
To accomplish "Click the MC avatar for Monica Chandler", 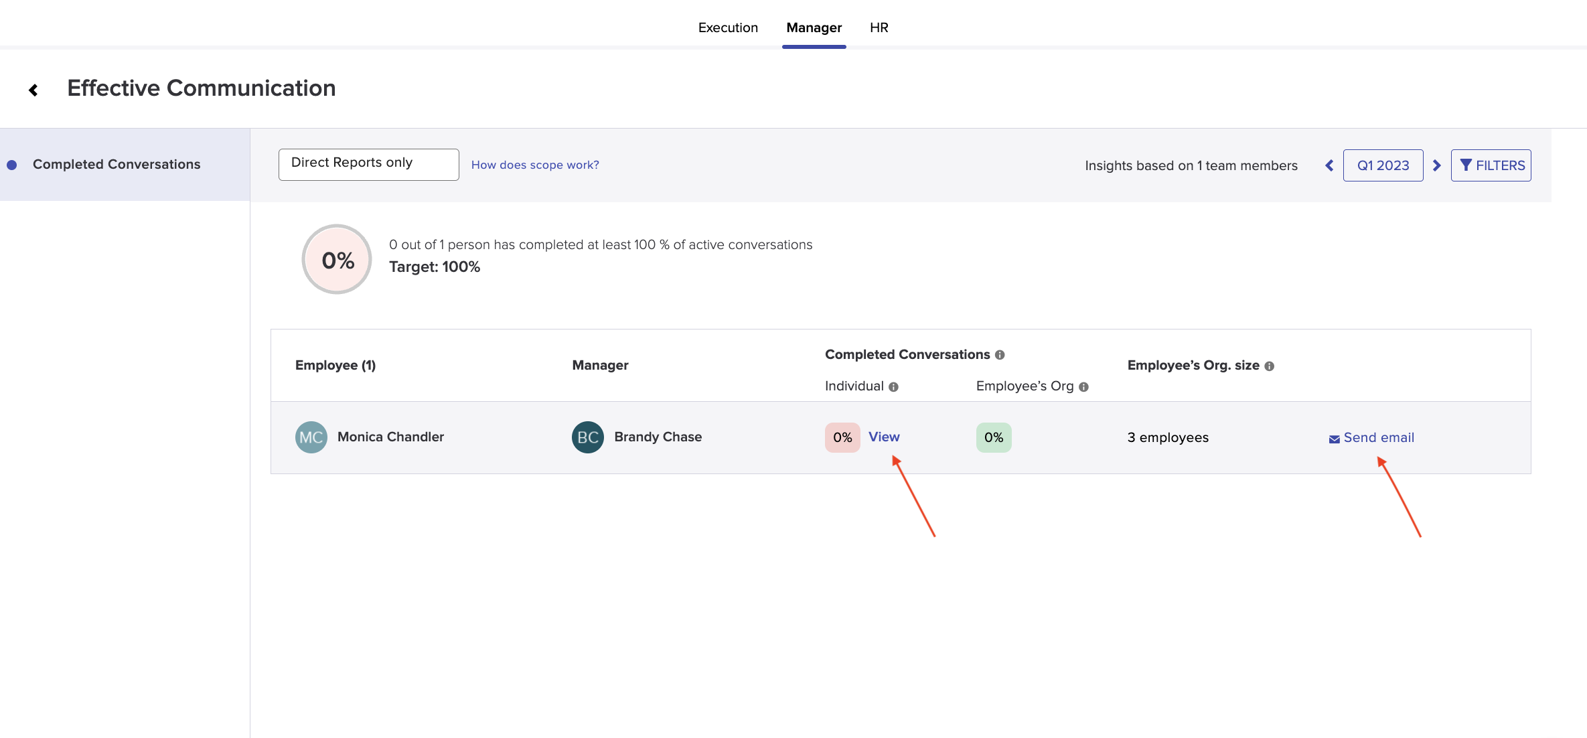I will pyautogui.click(x=311, y=437).
